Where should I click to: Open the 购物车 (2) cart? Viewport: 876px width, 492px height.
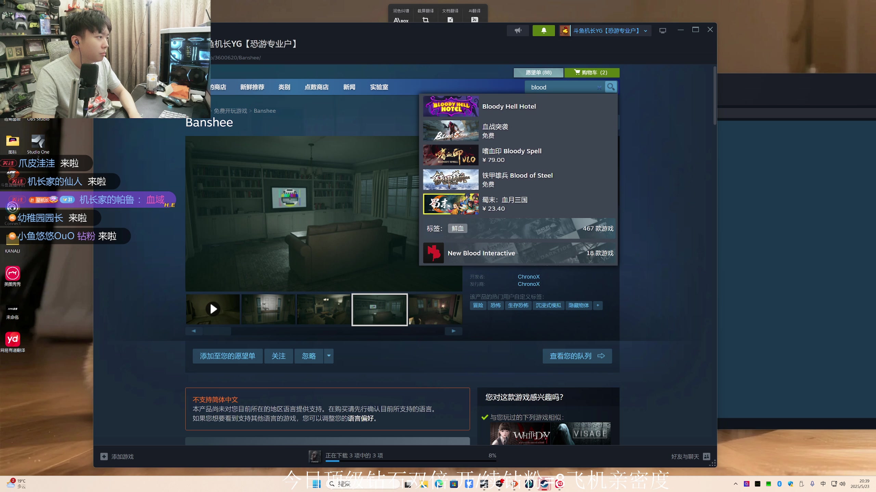(592, 72)
